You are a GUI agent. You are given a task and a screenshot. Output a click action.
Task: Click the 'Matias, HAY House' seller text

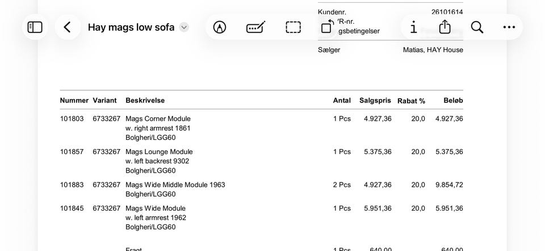coord(433,49)
